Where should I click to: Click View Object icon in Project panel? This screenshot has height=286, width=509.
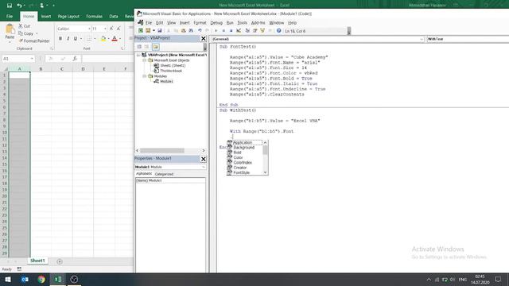tap(146, 47)
